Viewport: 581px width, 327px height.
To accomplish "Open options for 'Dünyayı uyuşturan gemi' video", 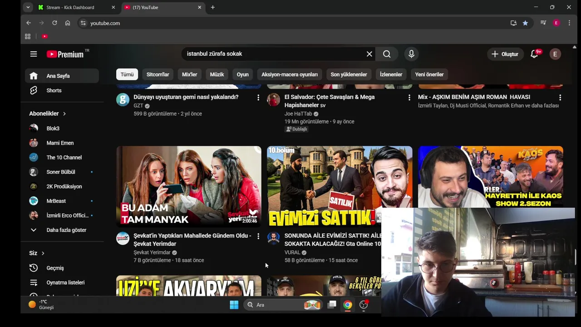I will (258, 98).
